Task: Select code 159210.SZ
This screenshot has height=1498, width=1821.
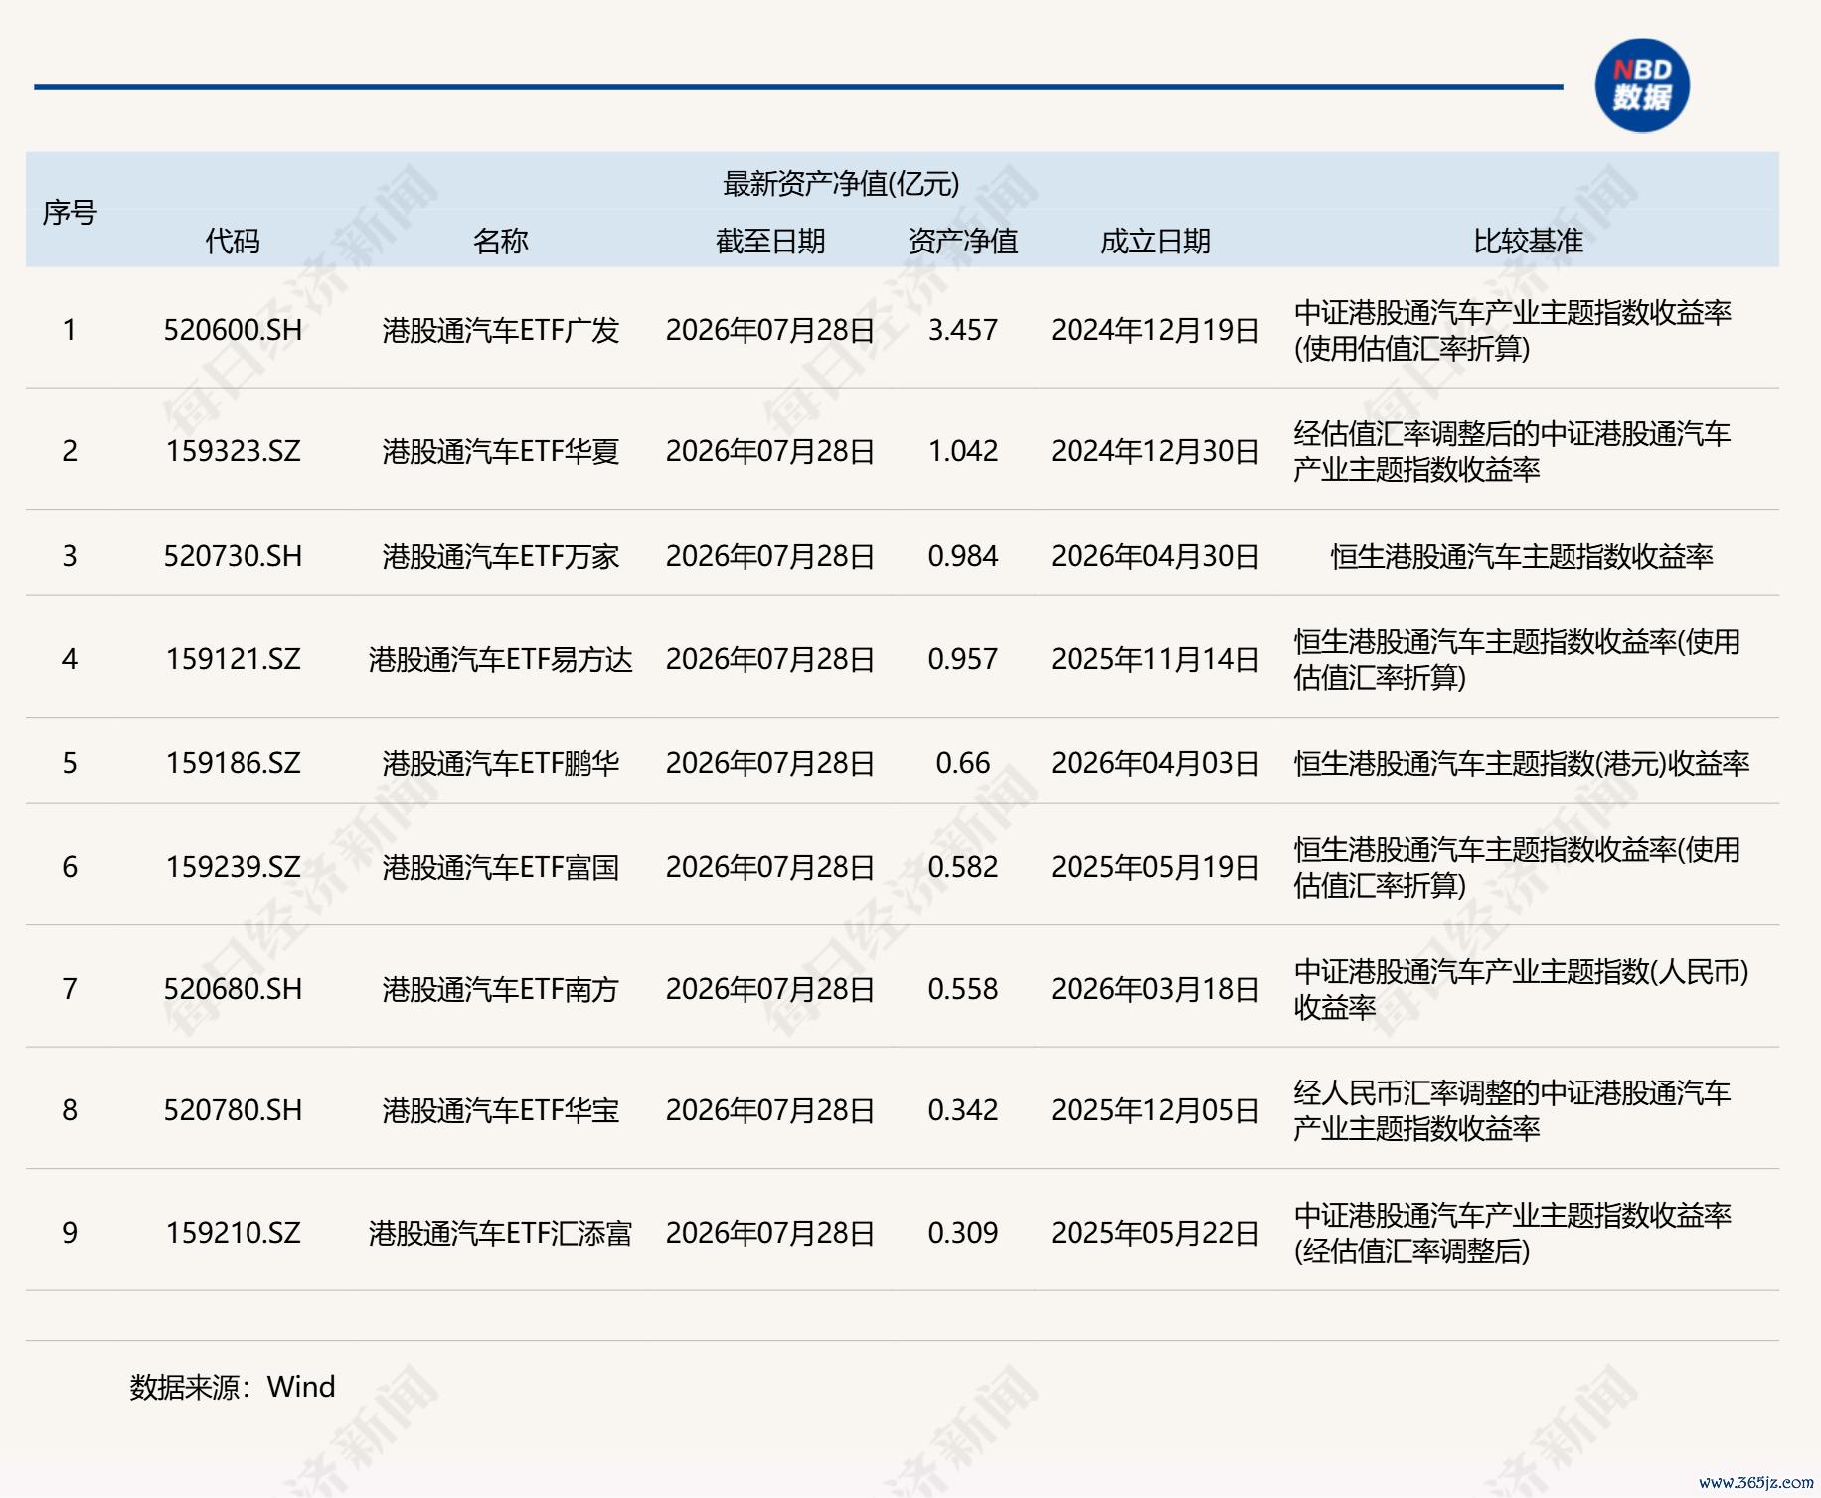Action: [x=233, y=1232]
